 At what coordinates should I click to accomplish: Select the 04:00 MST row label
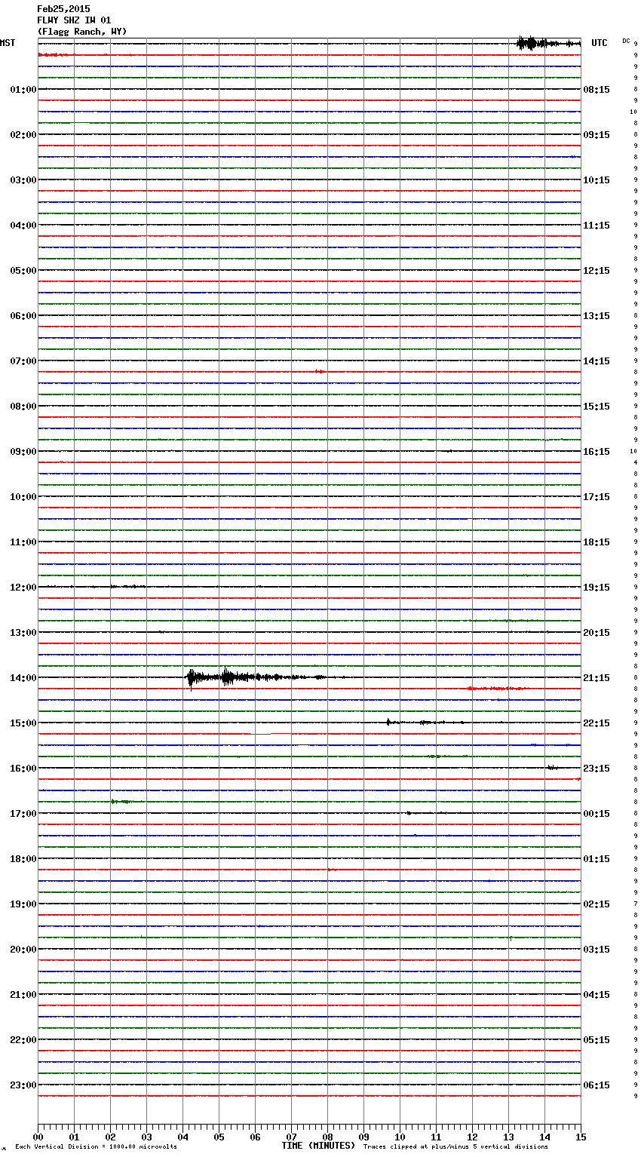click(23, 226)
